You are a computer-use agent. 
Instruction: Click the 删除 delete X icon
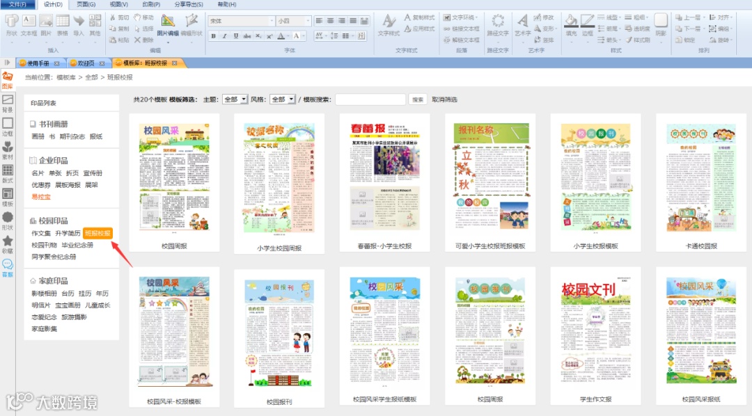pyautogui.click(x=143, y=40)
